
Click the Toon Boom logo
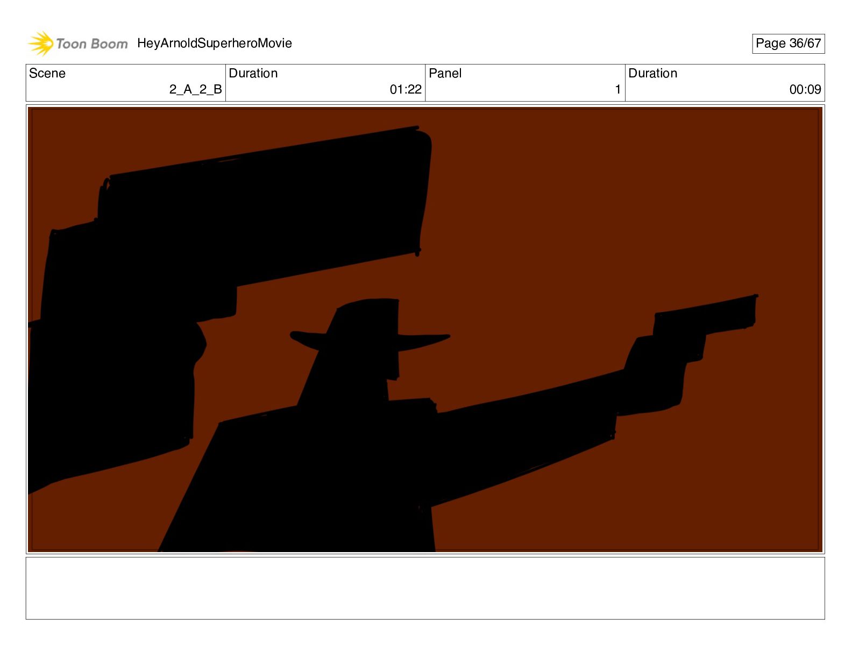click(78, 44)
